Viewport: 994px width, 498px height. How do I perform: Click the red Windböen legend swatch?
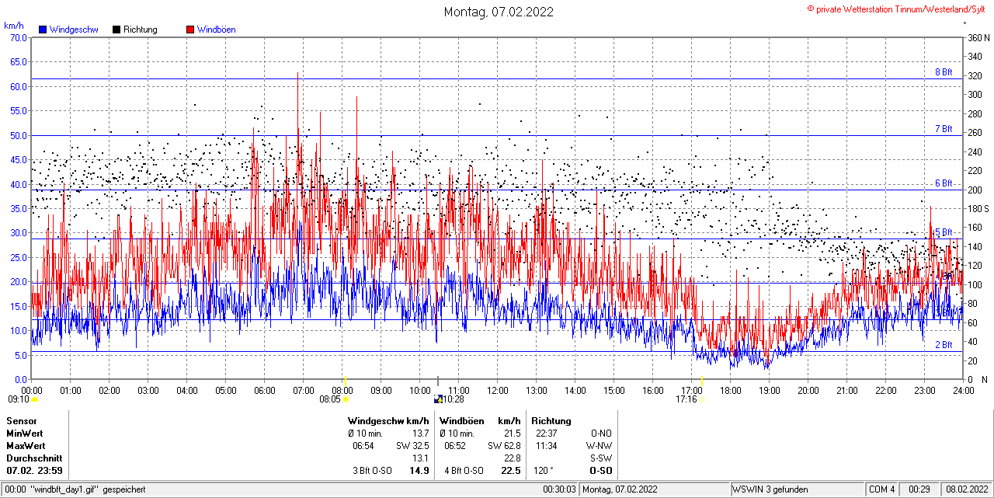click(x=190, y=30)
